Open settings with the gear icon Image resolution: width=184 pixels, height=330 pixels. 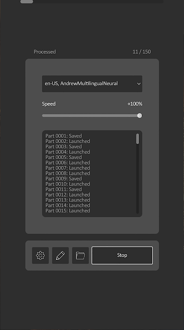[40, 255]
